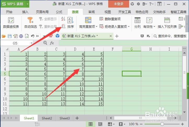Click the G5 name box
The width and height of the screenshot is (189, 127).
pyautogui.click(x=15, y=43)
